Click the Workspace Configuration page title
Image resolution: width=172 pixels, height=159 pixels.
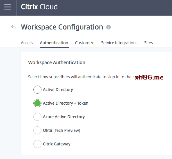point(62,27)
